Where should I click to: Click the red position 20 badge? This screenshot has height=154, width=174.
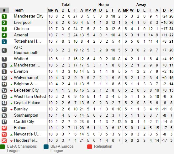pyautogui.click(x=4, y=141)
